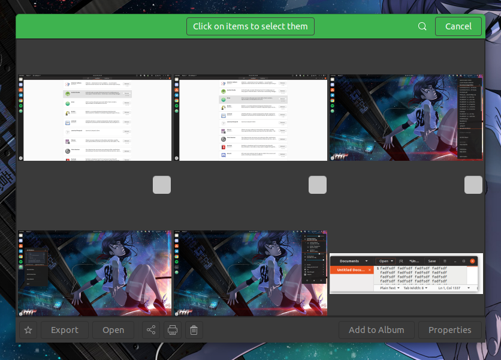Click the search magnifier icon in header
The height and width of the screenshot is (360, 501).
click(x=422, y=26)
